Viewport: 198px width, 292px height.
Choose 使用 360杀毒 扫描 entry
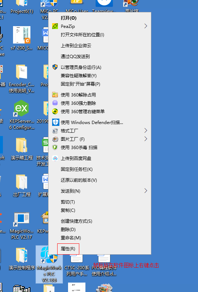pyautogui.click(x=79, y=148)
